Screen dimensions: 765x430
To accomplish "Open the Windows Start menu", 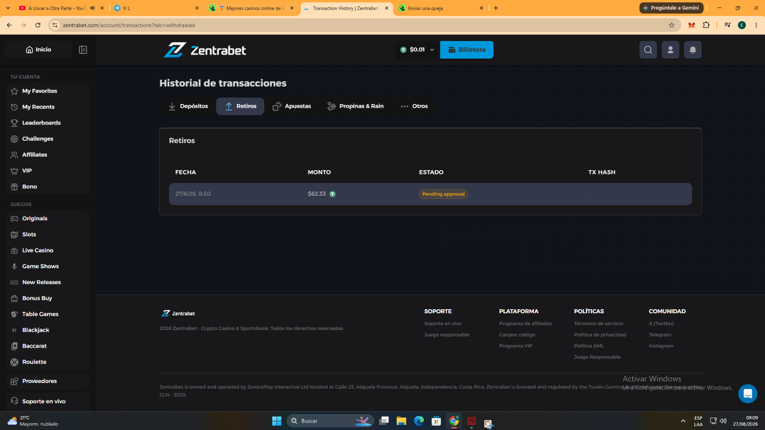I will 277,421.
